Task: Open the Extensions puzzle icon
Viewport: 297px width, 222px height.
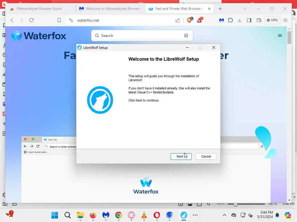Action: pos(230,20)
